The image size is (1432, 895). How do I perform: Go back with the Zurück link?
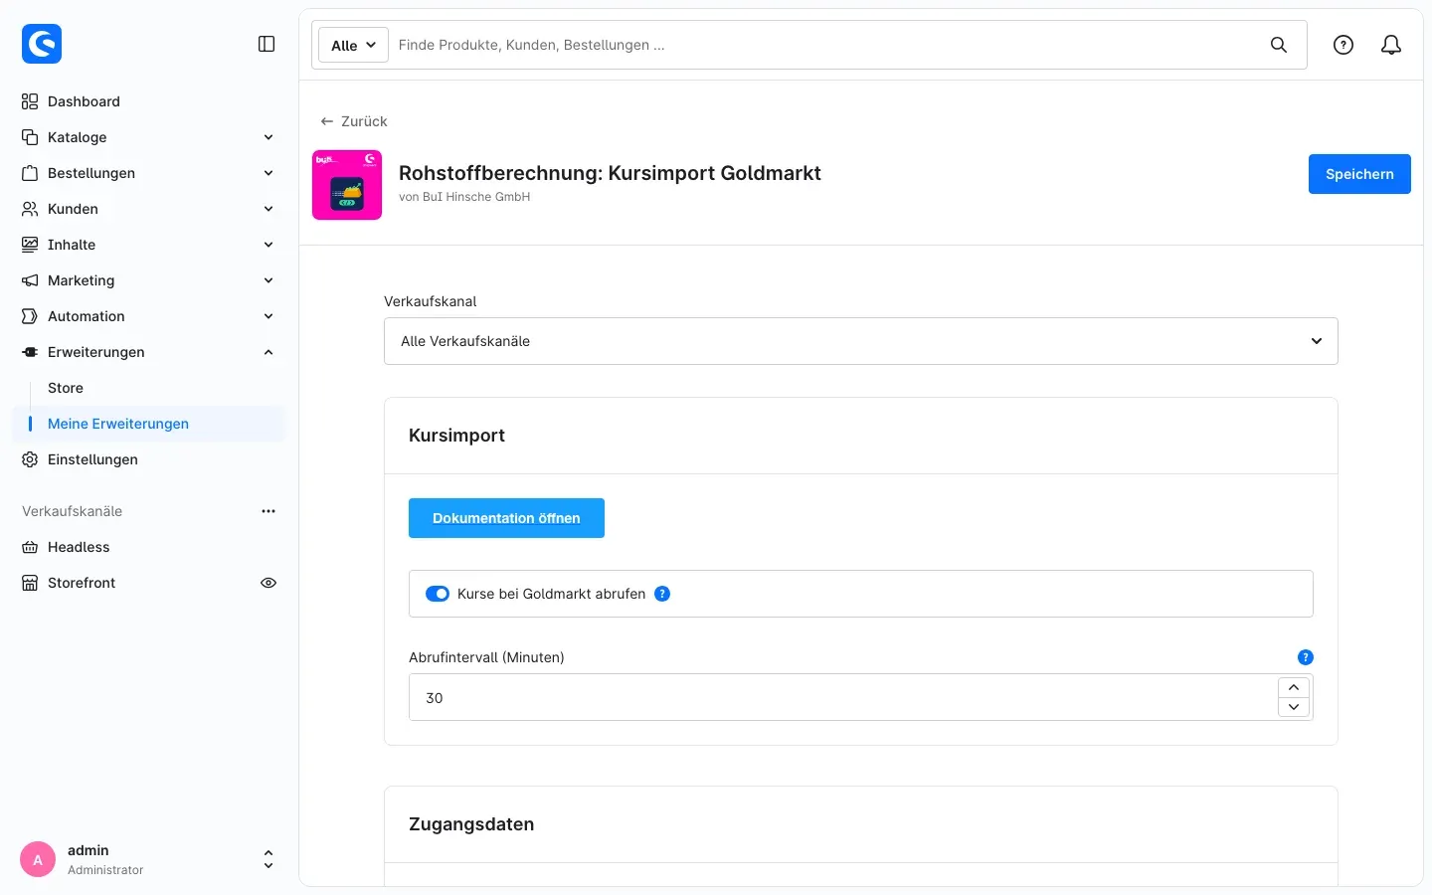pyautogui.click(x=354, y=121)
